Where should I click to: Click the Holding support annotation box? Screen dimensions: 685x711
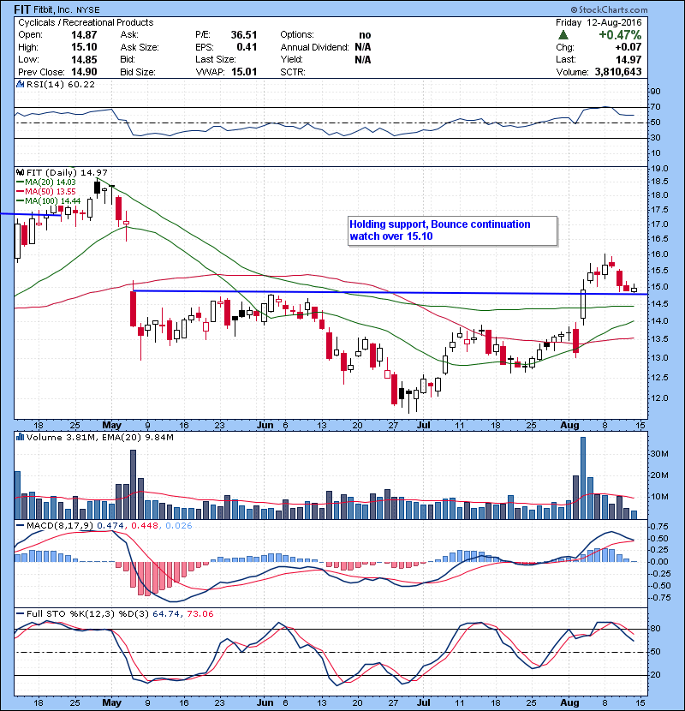[x=452, y=230]
